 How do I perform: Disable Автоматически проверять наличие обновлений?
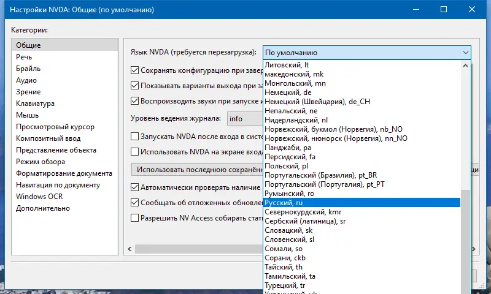136,187
